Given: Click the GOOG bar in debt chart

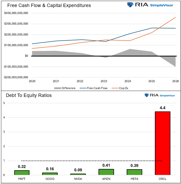Looking at the screenshot, I should (50, 174).
